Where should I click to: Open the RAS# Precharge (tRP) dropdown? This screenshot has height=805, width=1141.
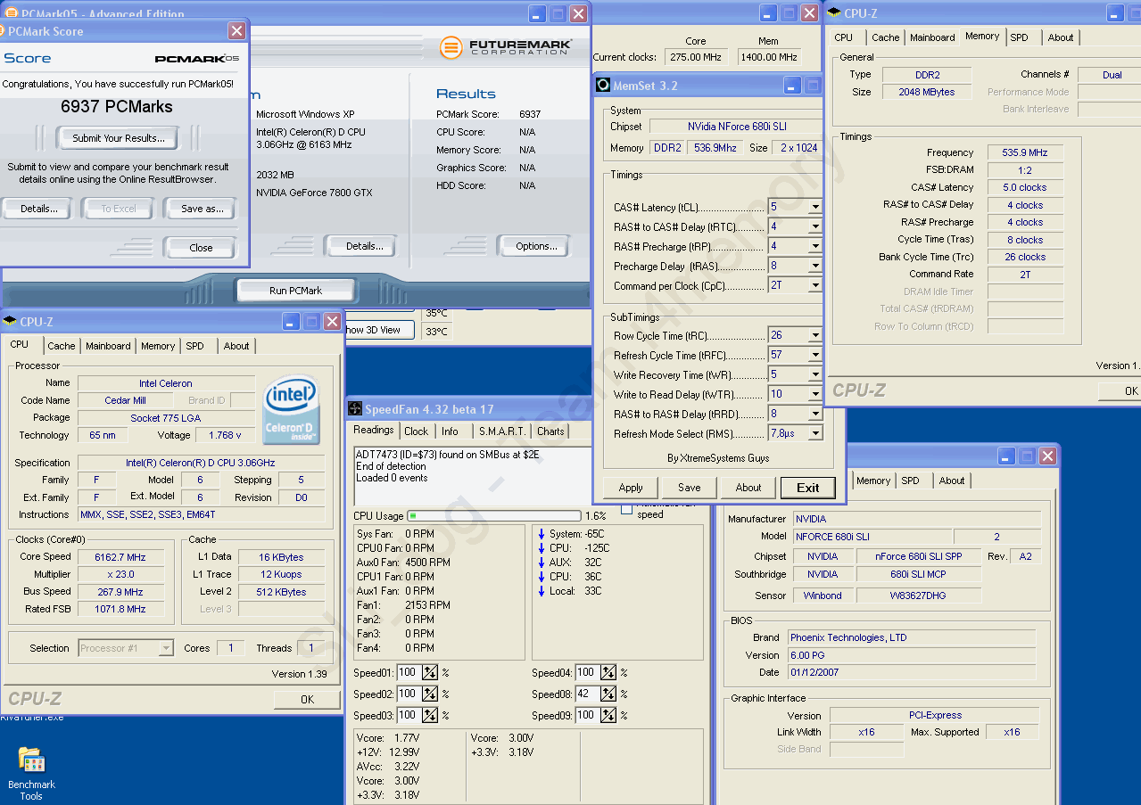coord(814,246)
